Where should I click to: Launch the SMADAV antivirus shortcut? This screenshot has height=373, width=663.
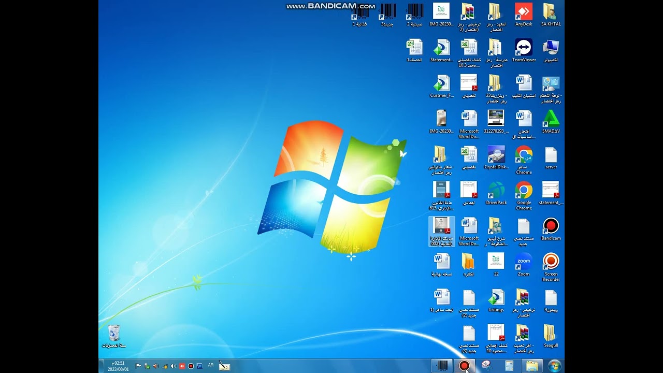click(551, 122)
